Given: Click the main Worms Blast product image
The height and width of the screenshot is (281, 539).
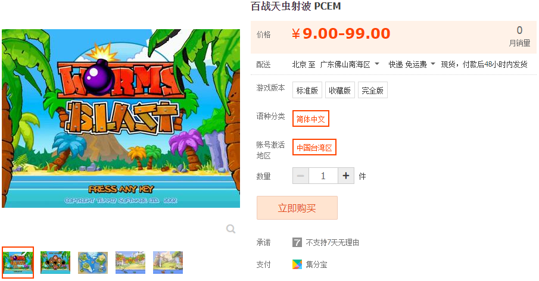Looking at the screenshot, I should (x=121, y=118).
